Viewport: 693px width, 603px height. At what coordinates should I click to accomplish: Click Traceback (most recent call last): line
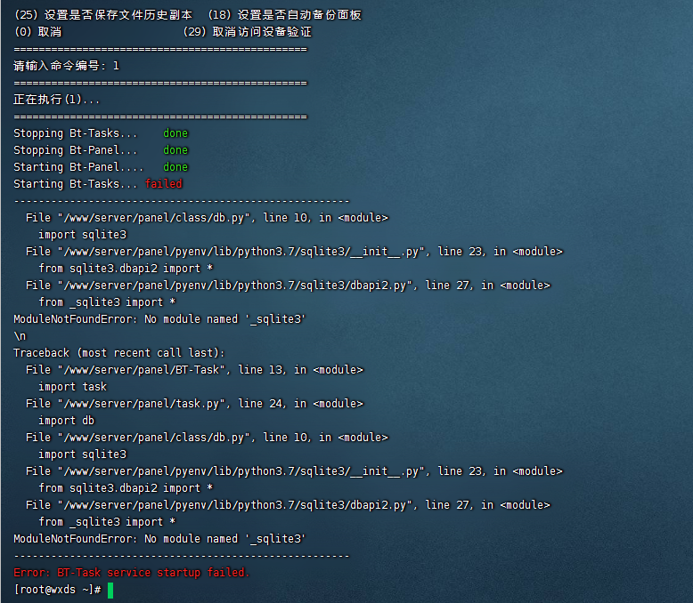point(119,353)
